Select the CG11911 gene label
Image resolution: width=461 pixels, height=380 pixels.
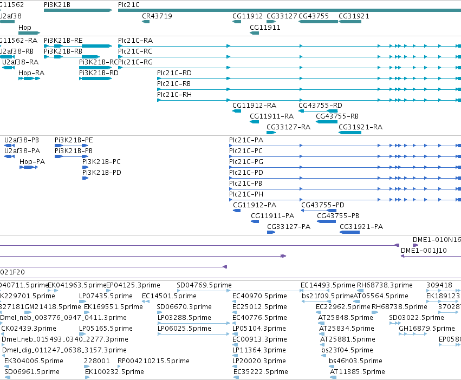pyautogui.click(x=265, y=27)
